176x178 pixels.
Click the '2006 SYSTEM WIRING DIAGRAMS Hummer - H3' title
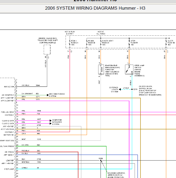pyautogui.click(x=95, y=8)
